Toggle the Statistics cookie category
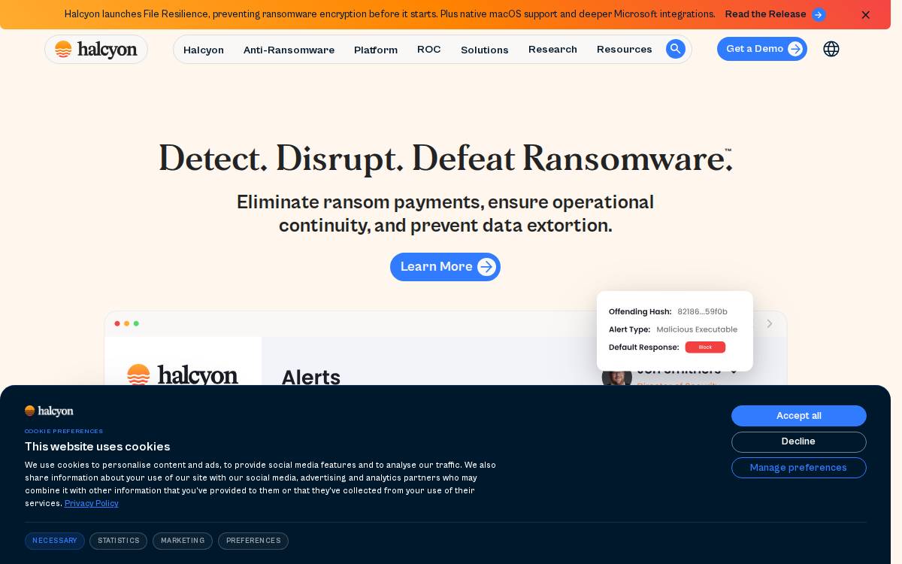 click(x=119, y=541)
